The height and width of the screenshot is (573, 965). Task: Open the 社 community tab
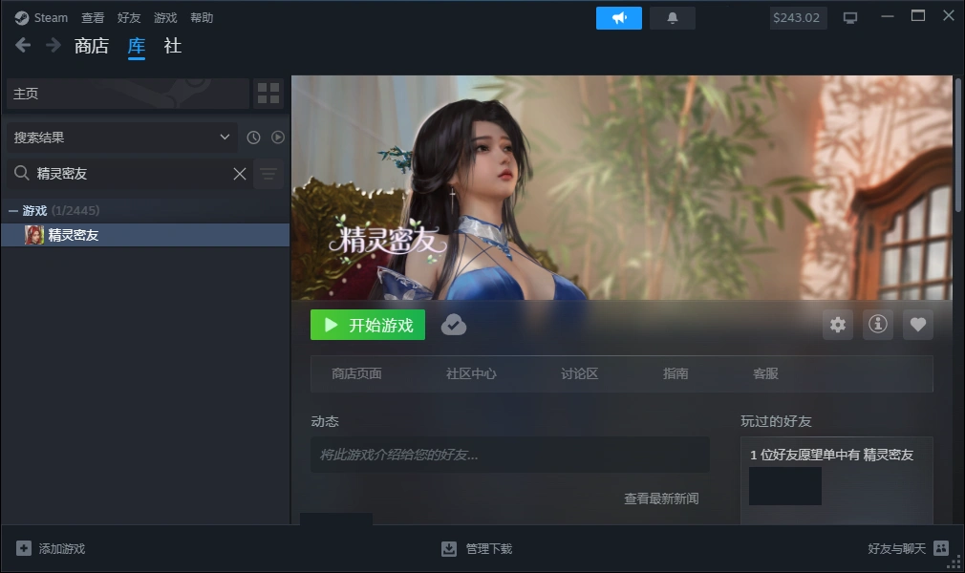173,46
